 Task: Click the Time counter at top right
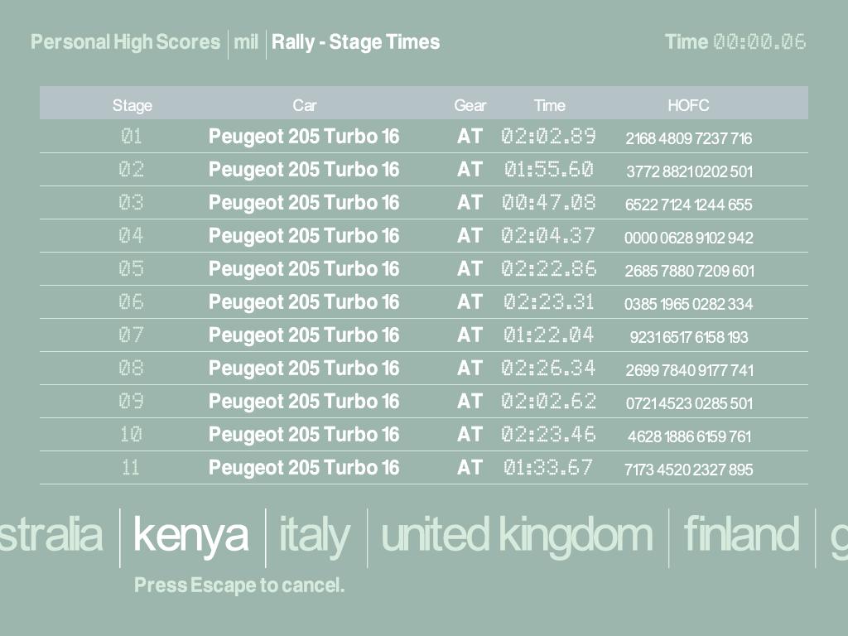pyautogui.click(x=735, y=42)
